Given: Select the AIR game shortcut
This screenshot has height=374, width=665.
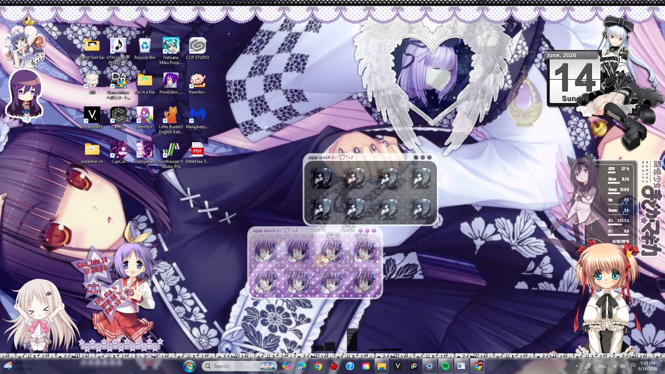Looking at the screenshot, I should (x=92, y=84).
